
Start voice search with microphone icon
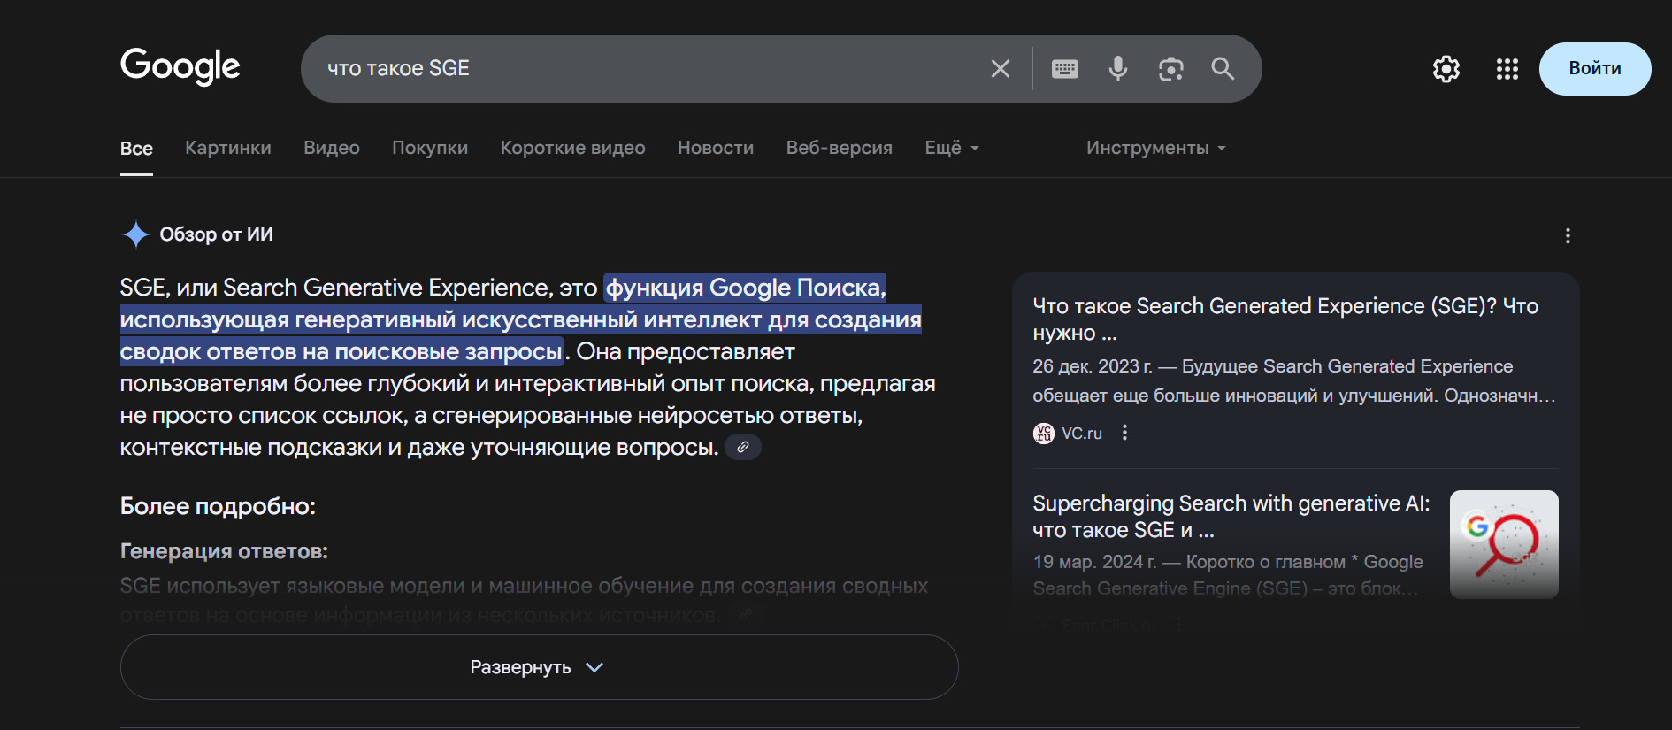(x=1118, y=69)
